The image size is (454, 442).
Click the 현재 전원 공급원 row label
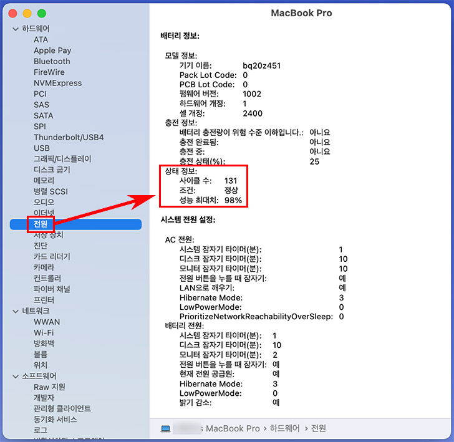coord(207,374)
